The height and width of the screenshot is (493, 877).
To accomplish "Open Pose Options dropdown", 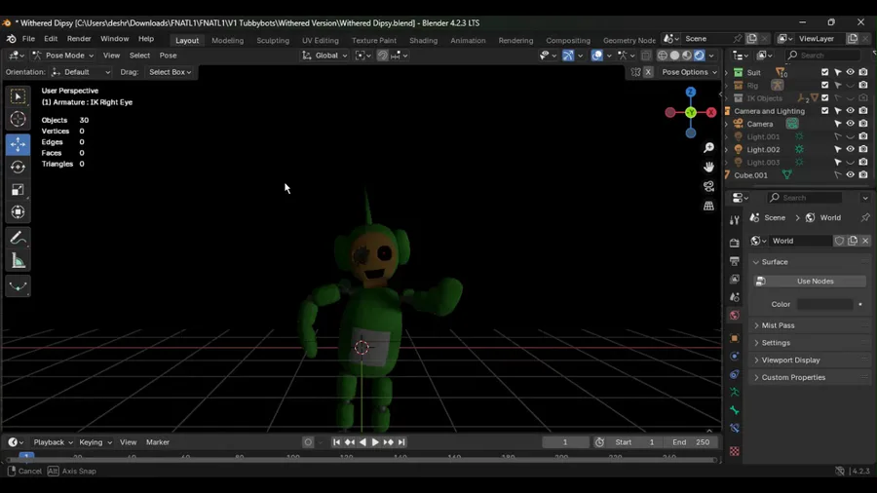I will coord(689,72).
